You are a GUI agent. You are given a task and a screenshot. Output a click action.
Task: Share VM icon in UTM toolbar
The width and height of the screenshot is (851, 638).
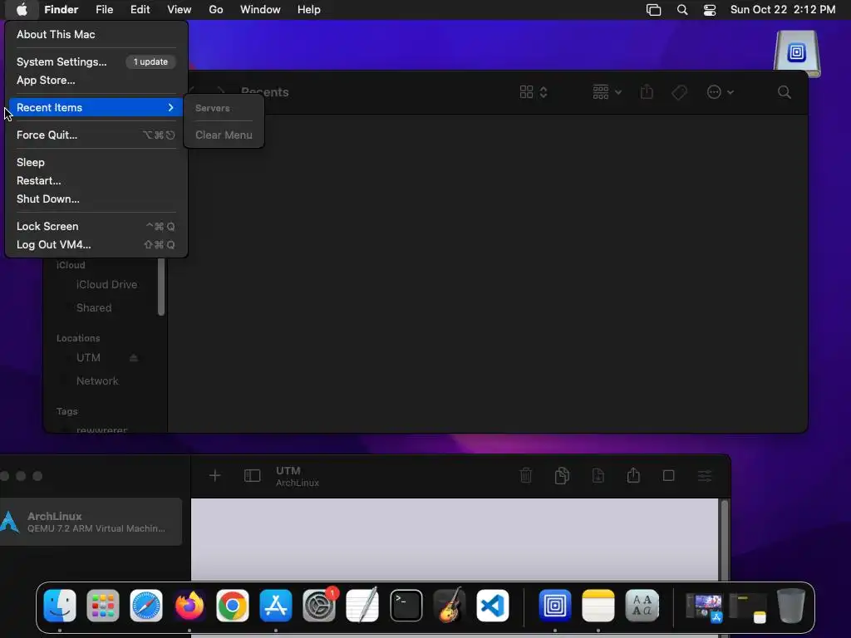(x=633, y=476)
